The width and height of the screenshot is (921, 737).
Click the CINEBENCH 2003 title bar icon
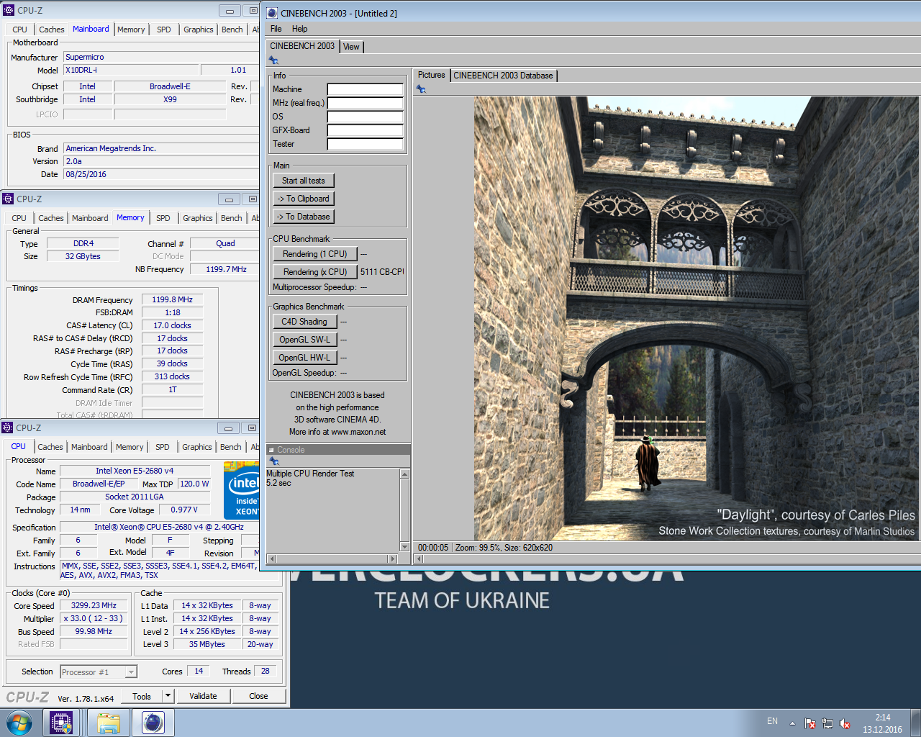pyautogui.click(x=272, y=13)
